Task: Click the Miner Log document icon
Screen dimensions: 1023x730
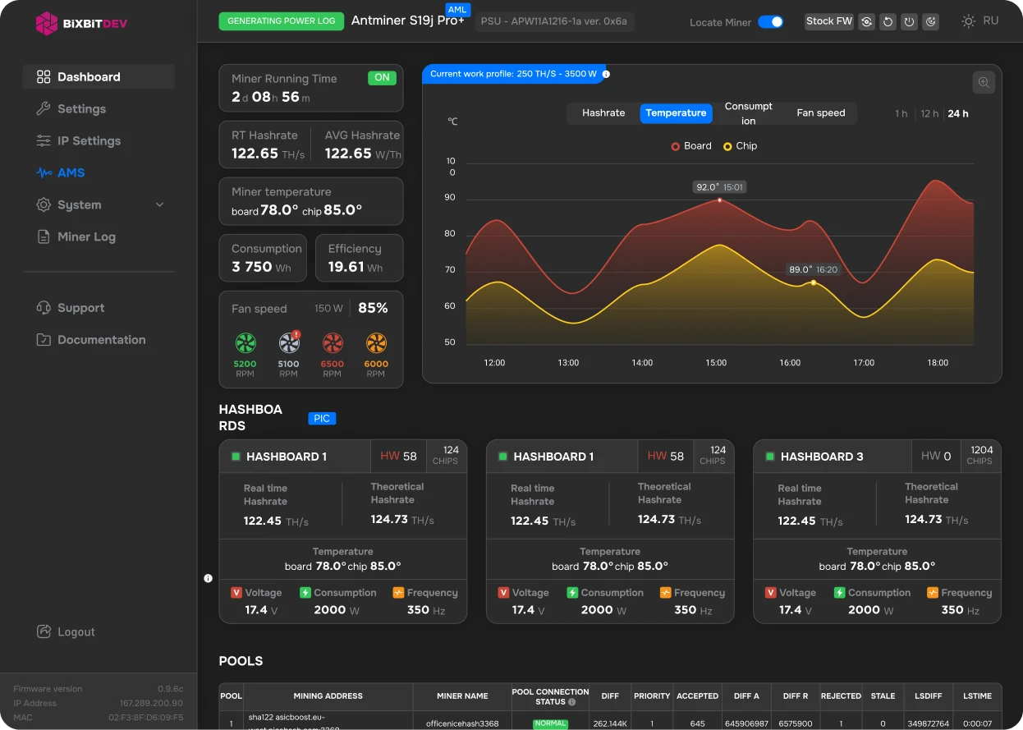Action: click(44, 236)
